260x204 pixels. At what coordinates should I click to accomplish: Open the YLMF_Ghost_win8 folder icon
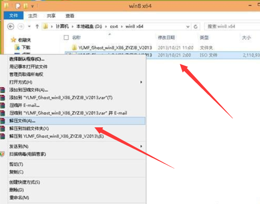point(74,48)
